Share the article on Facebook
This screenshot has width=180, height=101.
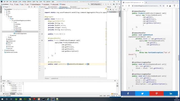[x=128, y=93]
